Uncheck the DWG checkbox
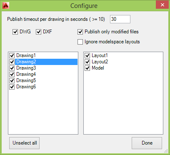Screen dimensions: 170x155 coord(15,32)
